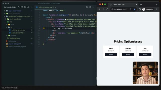Click the EXPLORER: DAS... panel title
Viewport: 161px width, 90px height.
pyautogui.click(x=10, y=7)
